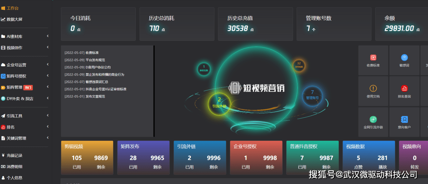This screenshot has height=184, width=428.
Task: Expand the 视频创作 menu chevron
Action: (x=48, y=47)
